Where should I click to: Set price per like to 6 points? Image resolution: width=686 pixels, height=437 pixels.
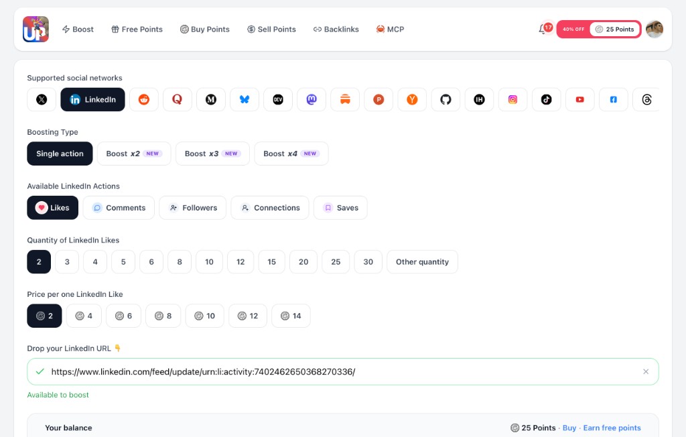point(123,316)
